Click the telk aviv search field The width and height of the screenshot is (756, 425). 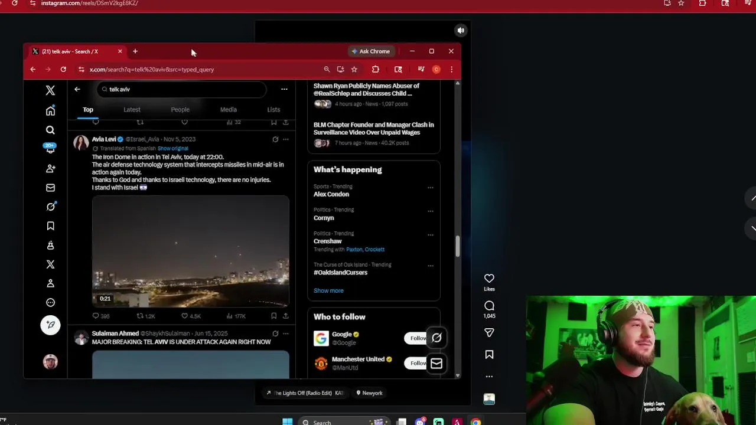(182, 89)
